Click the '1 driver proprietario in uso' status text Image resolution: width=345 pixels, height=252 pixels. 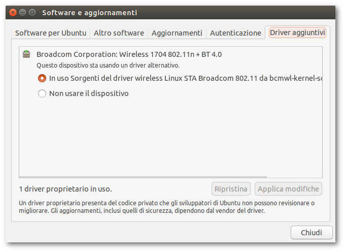click(65, 189)
